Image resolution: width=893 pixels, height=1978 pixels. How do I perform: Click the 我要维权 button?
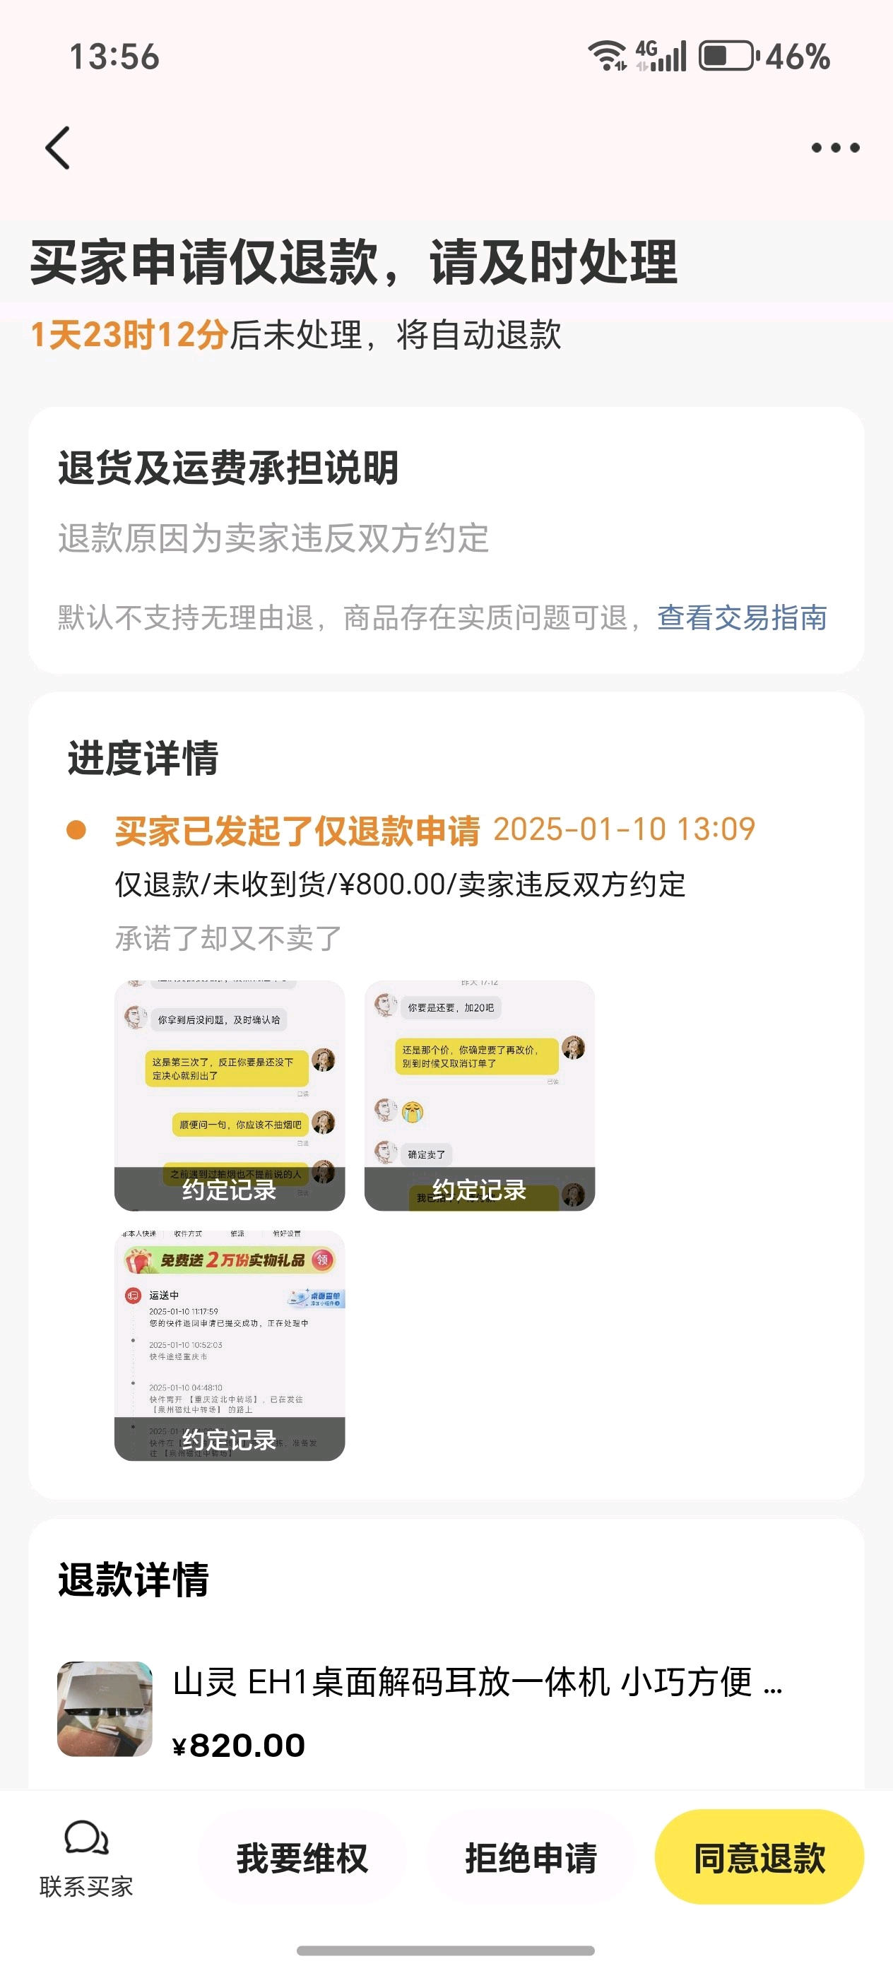pyautogui.click(x=302, y=1858)
